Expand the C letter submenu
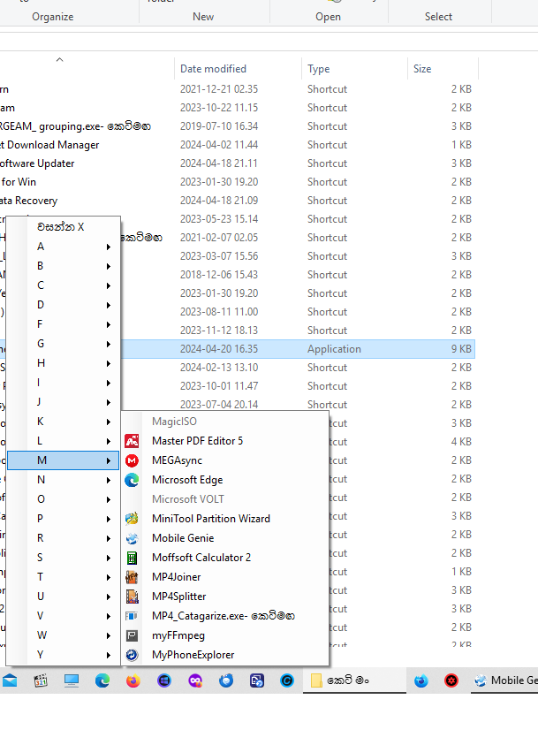This screenshot has height=745, width=538. coord(63,285)
